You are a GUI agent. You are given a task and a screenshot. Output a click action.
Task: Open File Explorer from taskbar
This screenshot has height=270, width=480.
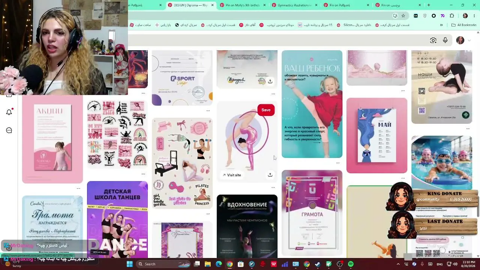[x=207, y=264]
